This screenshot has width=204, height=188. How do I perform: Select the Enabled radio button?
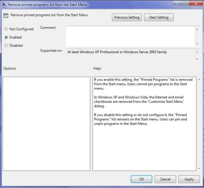6,37
